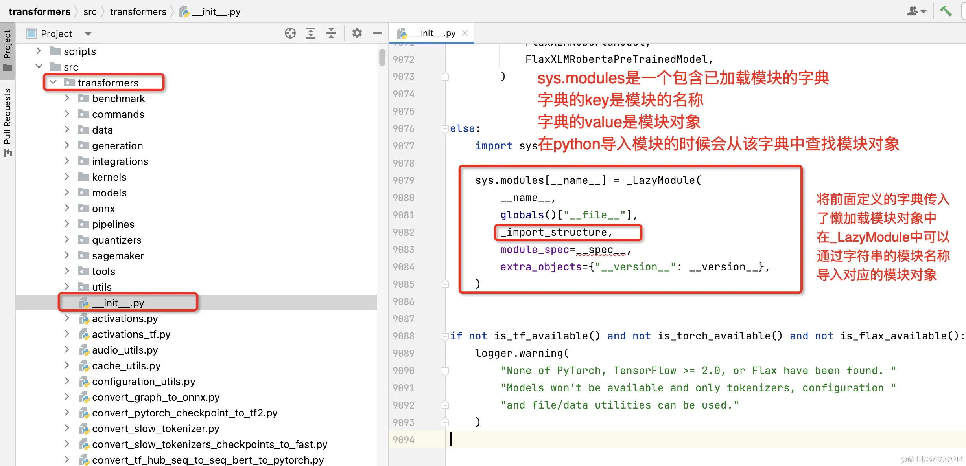Screen dimensions: 966x466
Task: Open src in the breadcrumb bar
Action: [x=90, y=11]
